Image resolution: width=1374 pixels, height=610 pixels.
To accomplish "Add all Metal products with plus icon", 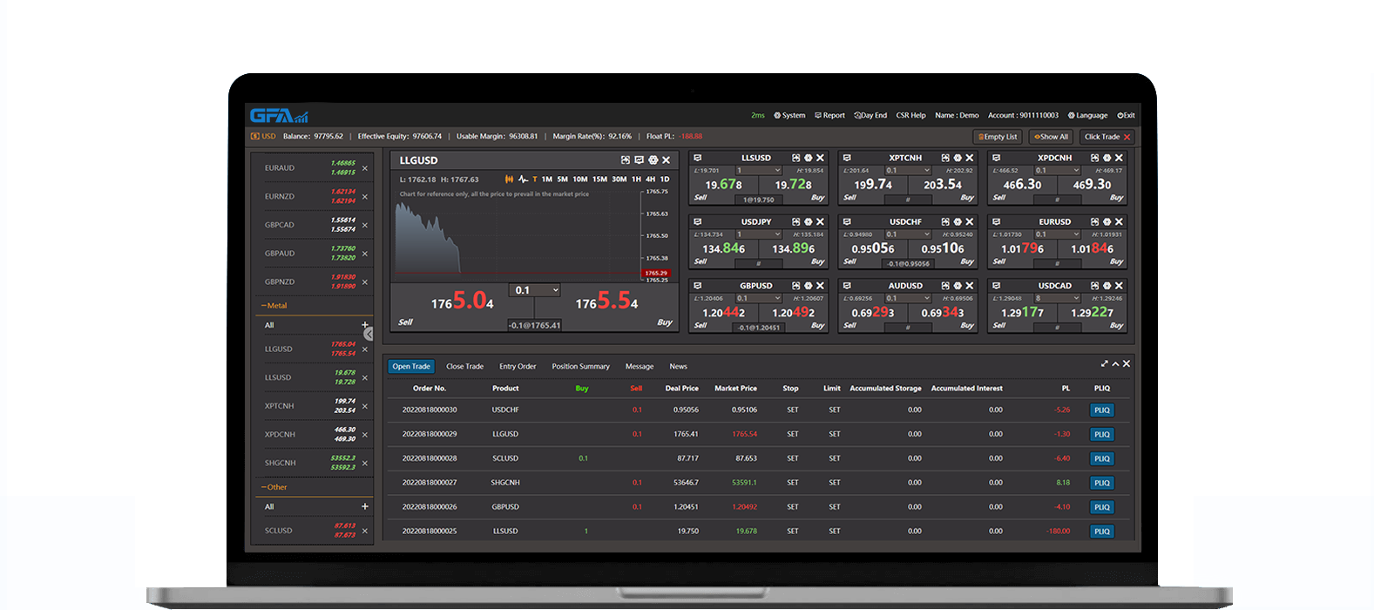I will pos(365,325).
